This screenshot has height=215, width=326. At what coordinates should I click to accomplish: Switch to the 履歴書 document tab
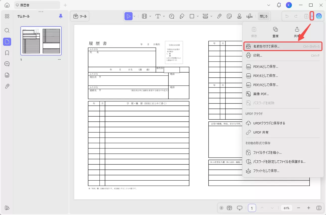tap(37, 5)
